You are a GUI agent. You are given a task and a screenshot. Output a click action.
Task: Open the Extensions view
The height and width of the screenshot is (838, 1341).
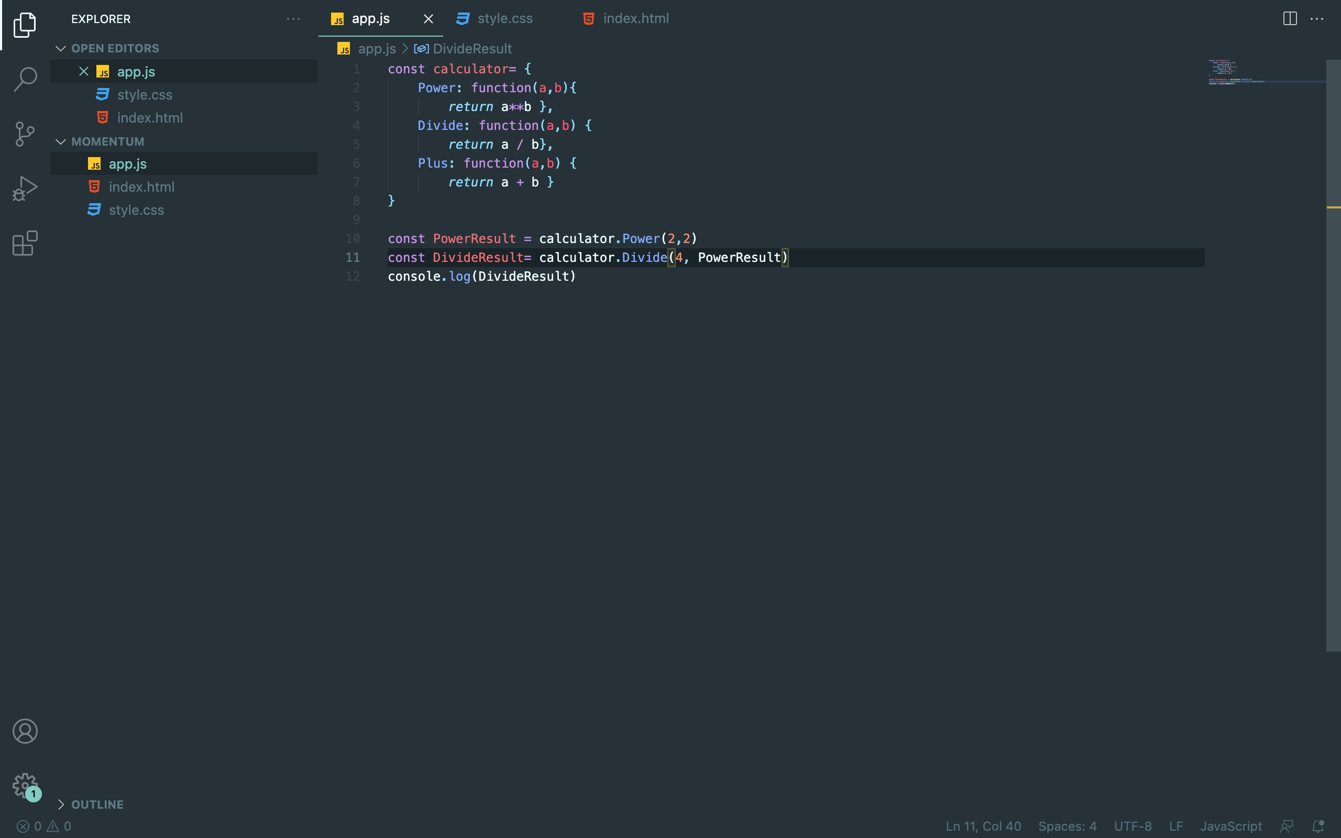click(x=25, y=244)
